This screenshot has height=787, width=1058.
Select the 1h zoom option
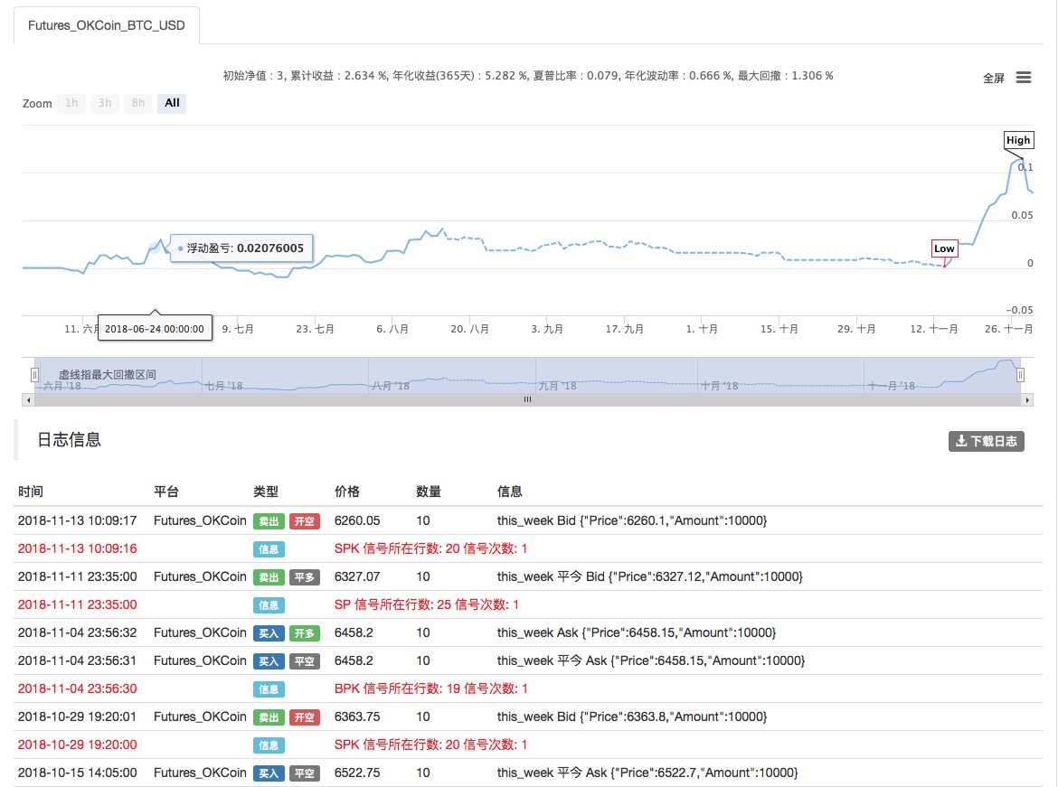click(71, 103)
